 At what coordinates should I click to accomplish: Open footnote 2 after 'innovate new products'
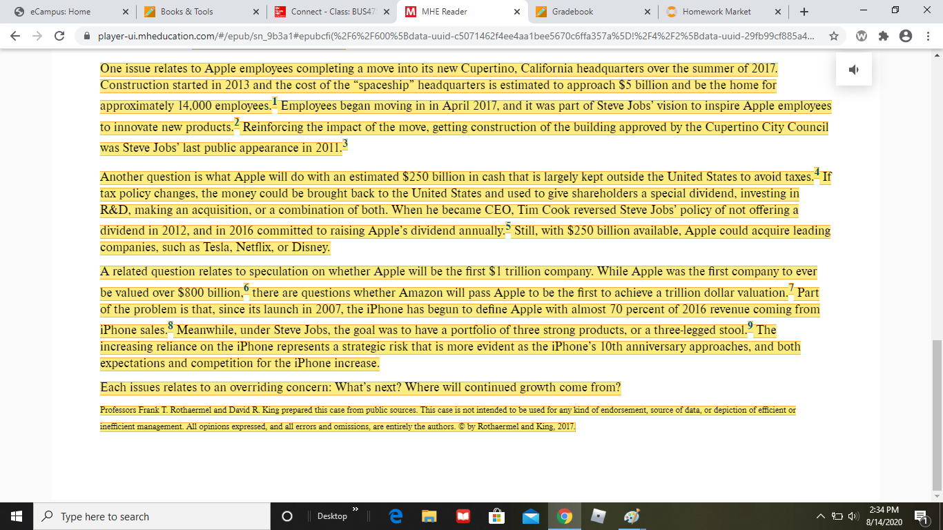point(237,123)
